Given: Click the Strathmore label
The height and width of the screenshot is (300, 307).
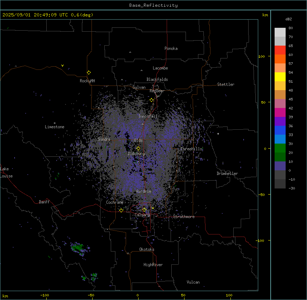Looking at the screenshot, I should (x=184, y=217).
